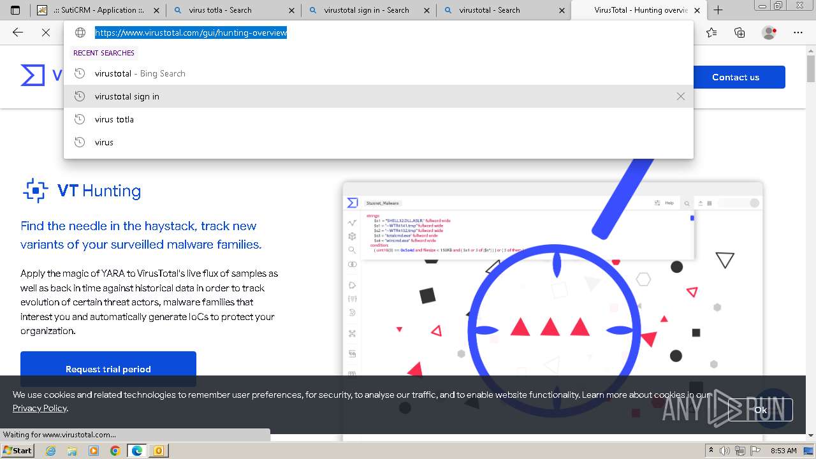816x459 pixels.
Task: Open media player taskbar icon
Action: pyautogui.click(x=94, y=451)
